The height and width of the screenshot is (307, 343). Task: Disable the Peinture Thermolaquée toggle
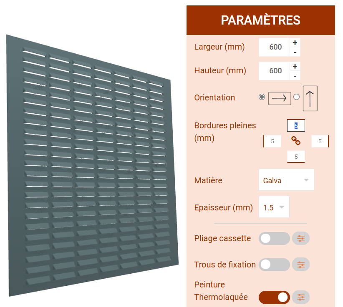coord(274,297)
